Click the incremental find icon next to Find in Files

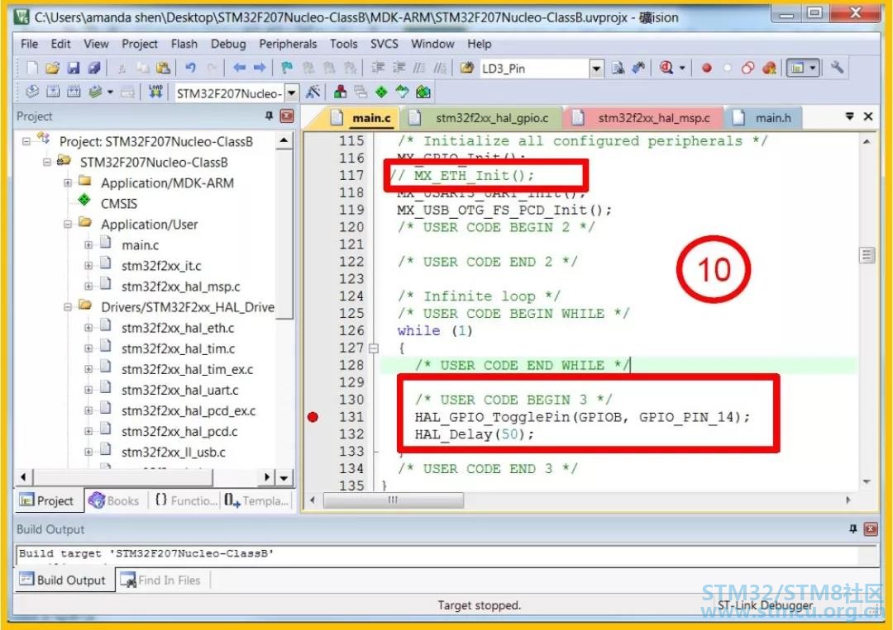click(638, 69)
